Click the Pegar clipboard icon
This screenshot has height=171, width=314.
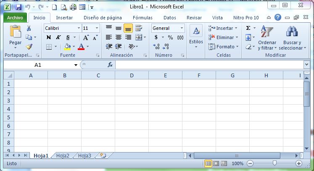point(16,32)
